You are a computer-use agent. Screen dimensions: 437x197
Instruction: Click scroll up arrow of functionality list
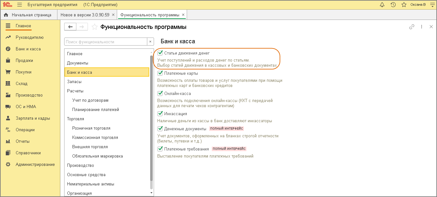(151, 52)
